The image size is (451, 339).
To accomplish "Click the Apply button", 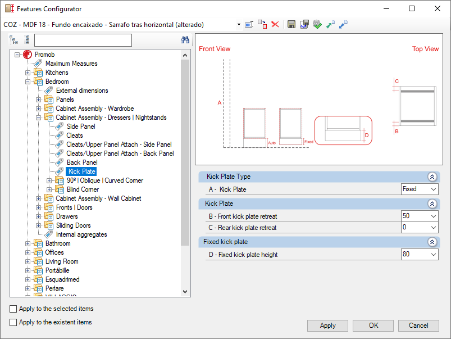I will (x=327, y=326).
